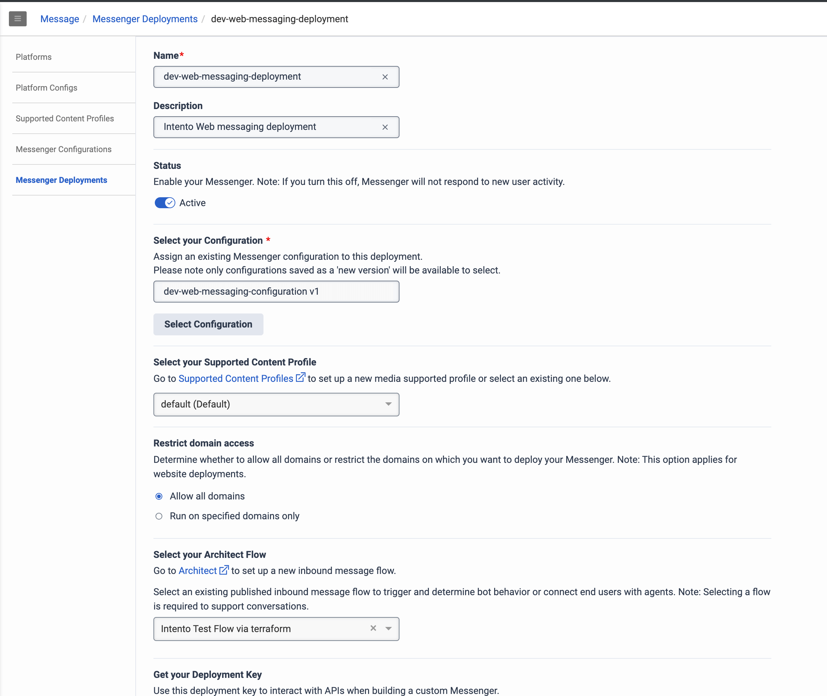Clear the Description field with its X icon
This screenshot has height=696, width=827.
[x=385, y=127]
